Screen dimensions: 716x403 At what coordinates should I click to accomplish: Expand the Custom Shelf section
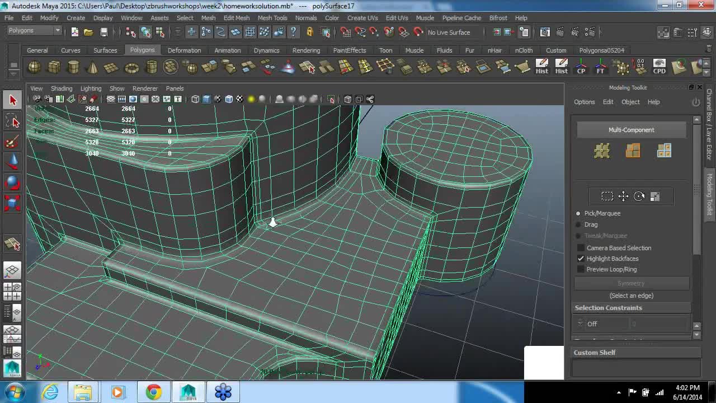tap(594, 353)
